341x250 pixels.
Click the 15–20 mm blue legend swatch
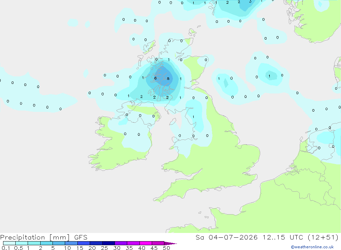click(x=84, y=243)
